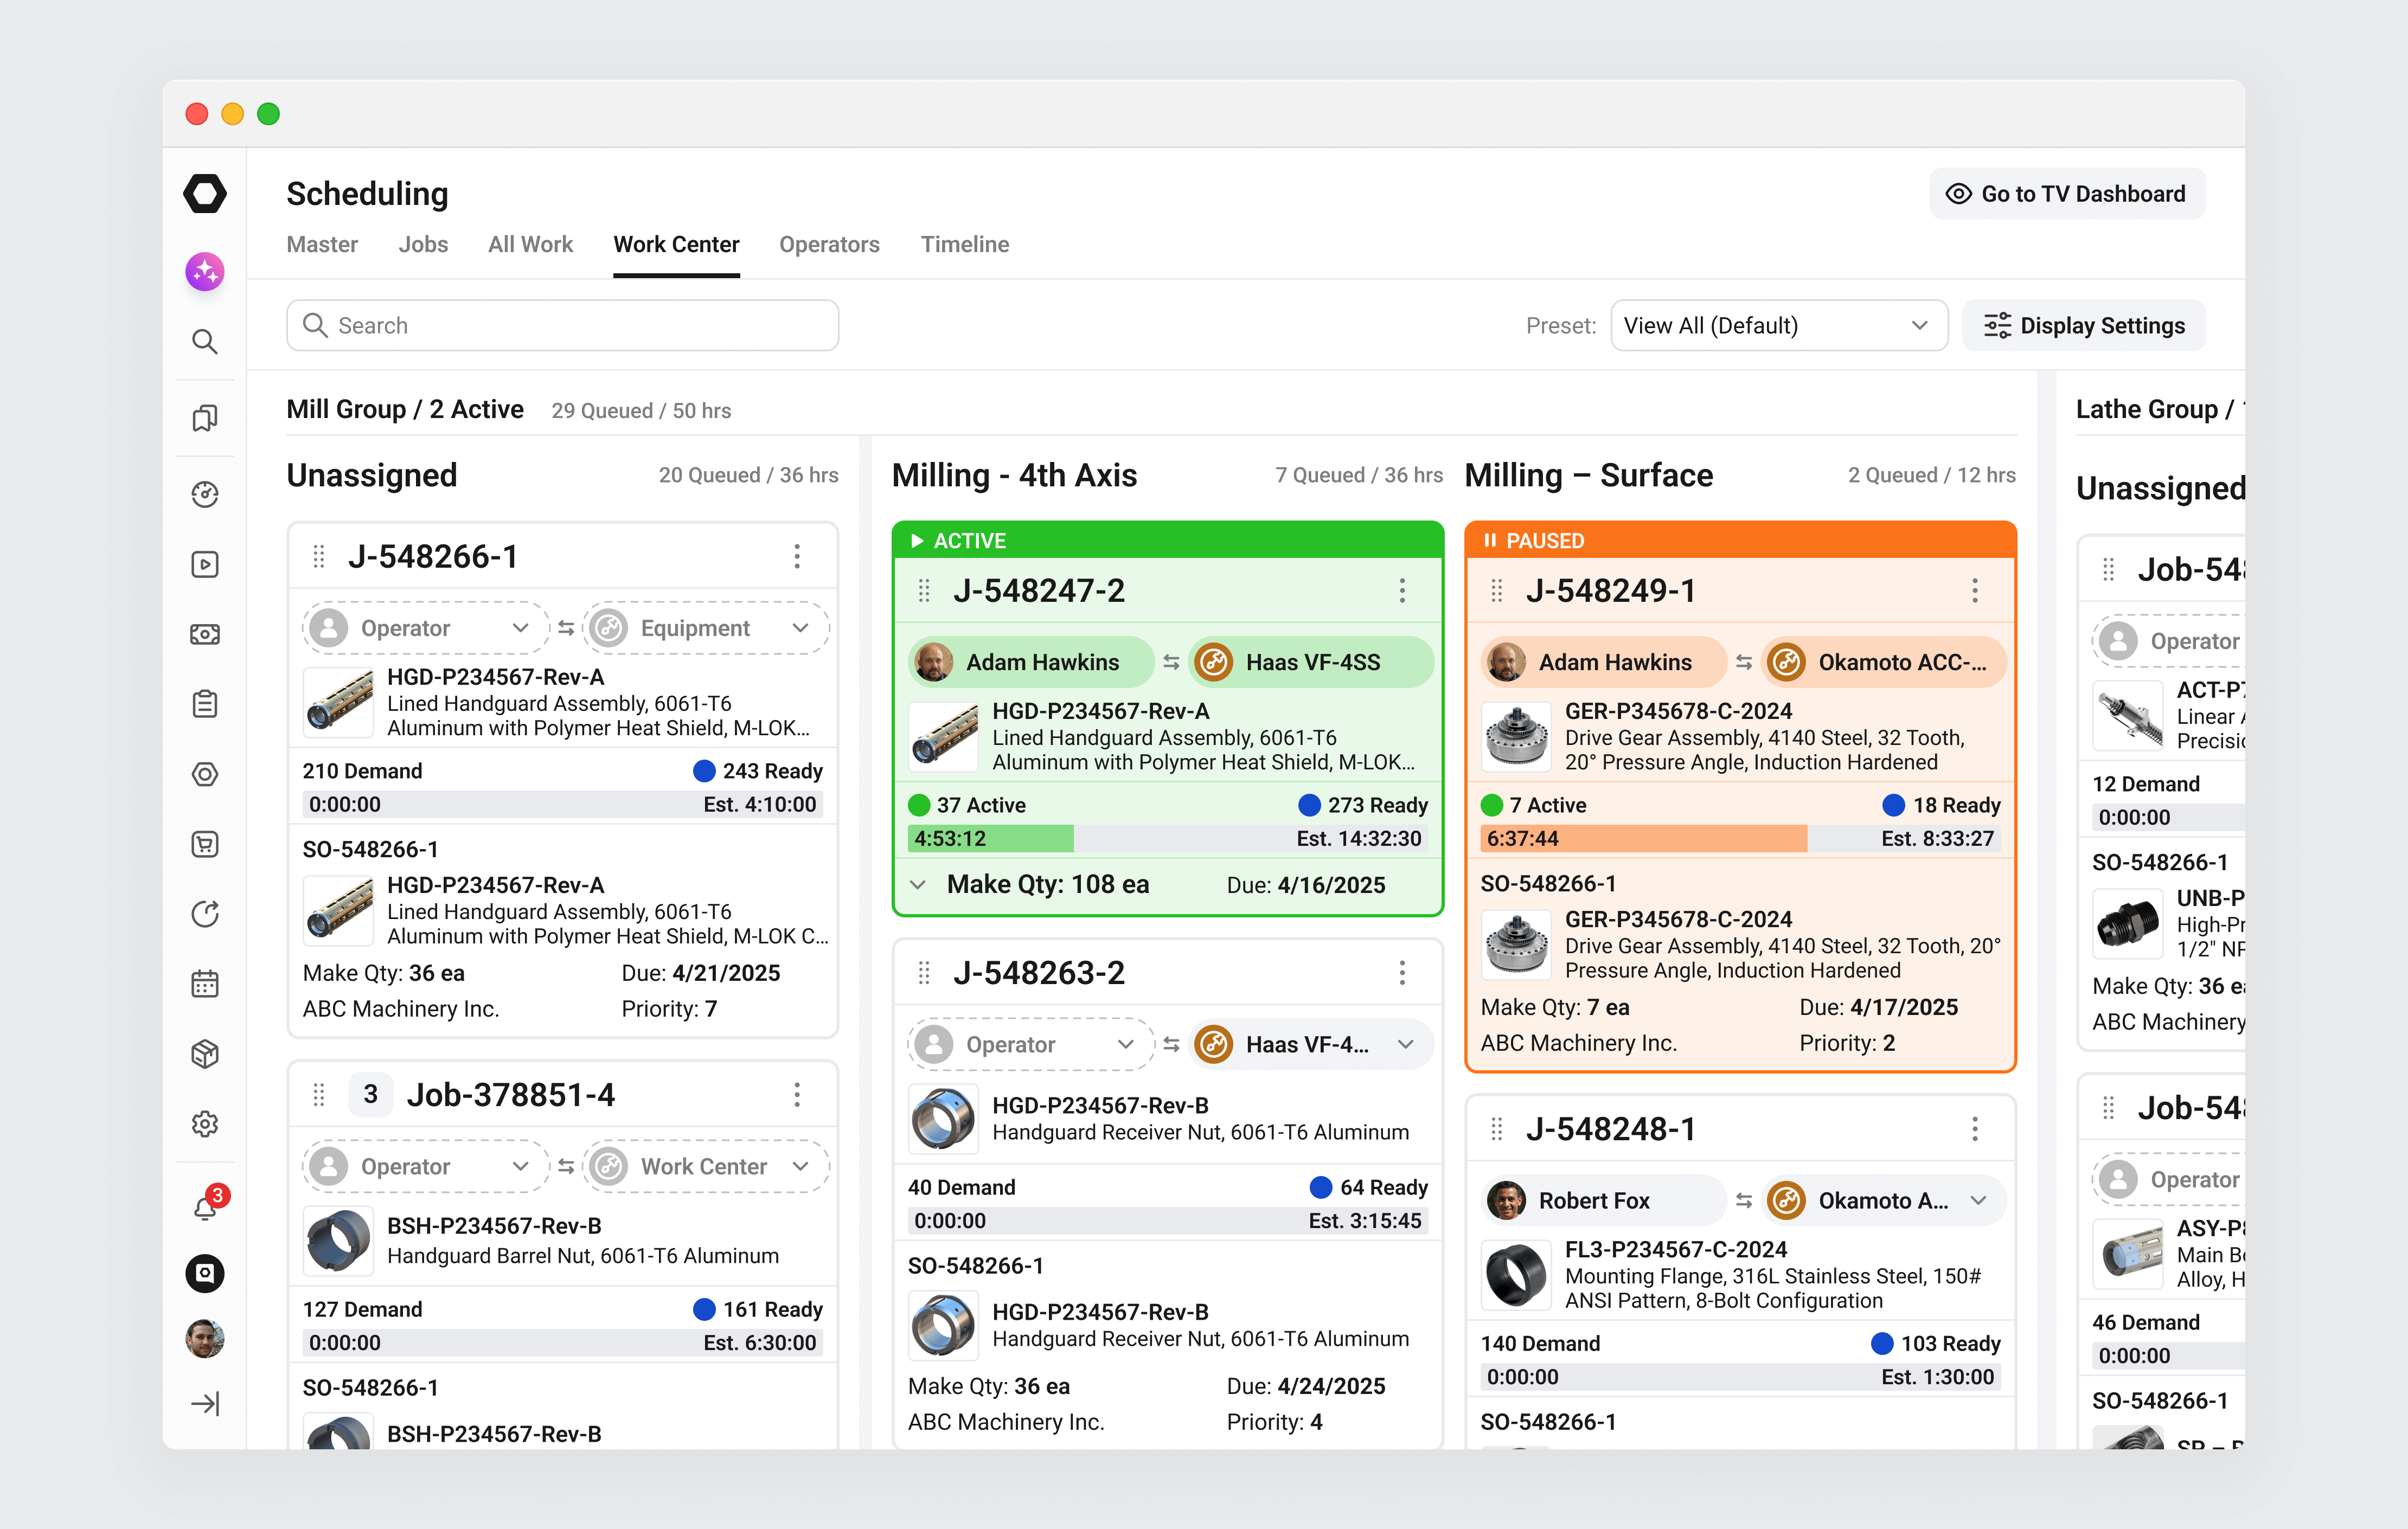Open the clipboard icon in sidebar
2408x1529 pixels.
tap(205, 704)
